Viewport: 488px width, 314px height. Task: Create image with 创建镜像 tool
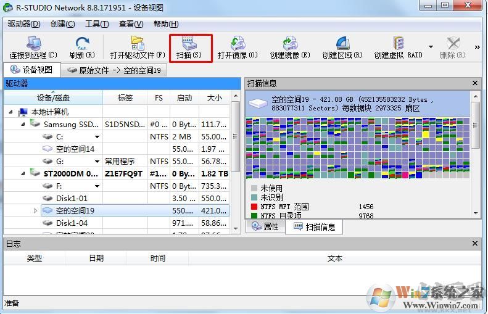(290, 48)
